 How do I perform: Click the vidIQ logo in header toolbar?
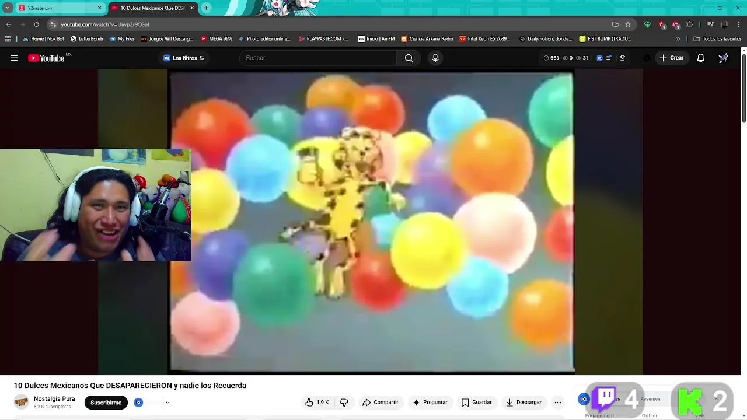pos(599,58)
